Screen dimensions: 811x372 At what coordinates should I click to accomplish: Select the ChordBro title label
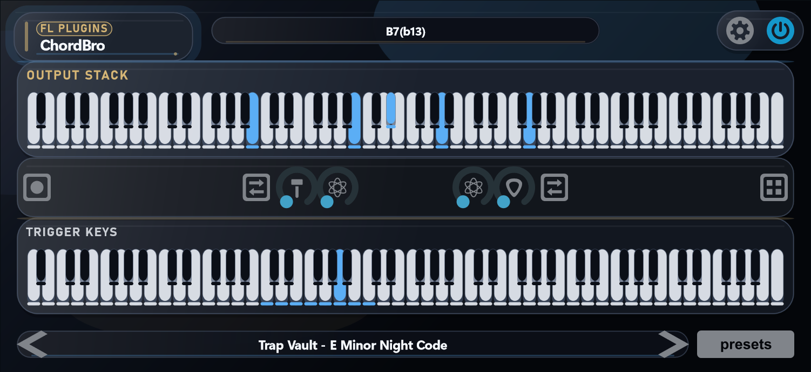(72, 46)
